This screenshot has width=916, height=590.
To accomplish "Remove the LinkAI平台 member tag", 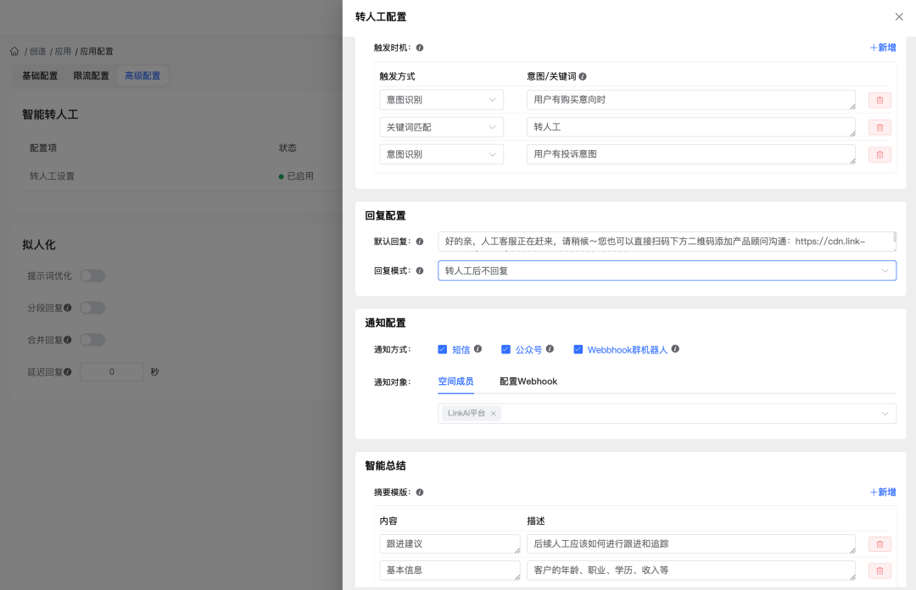I will [x=494, y=413].
